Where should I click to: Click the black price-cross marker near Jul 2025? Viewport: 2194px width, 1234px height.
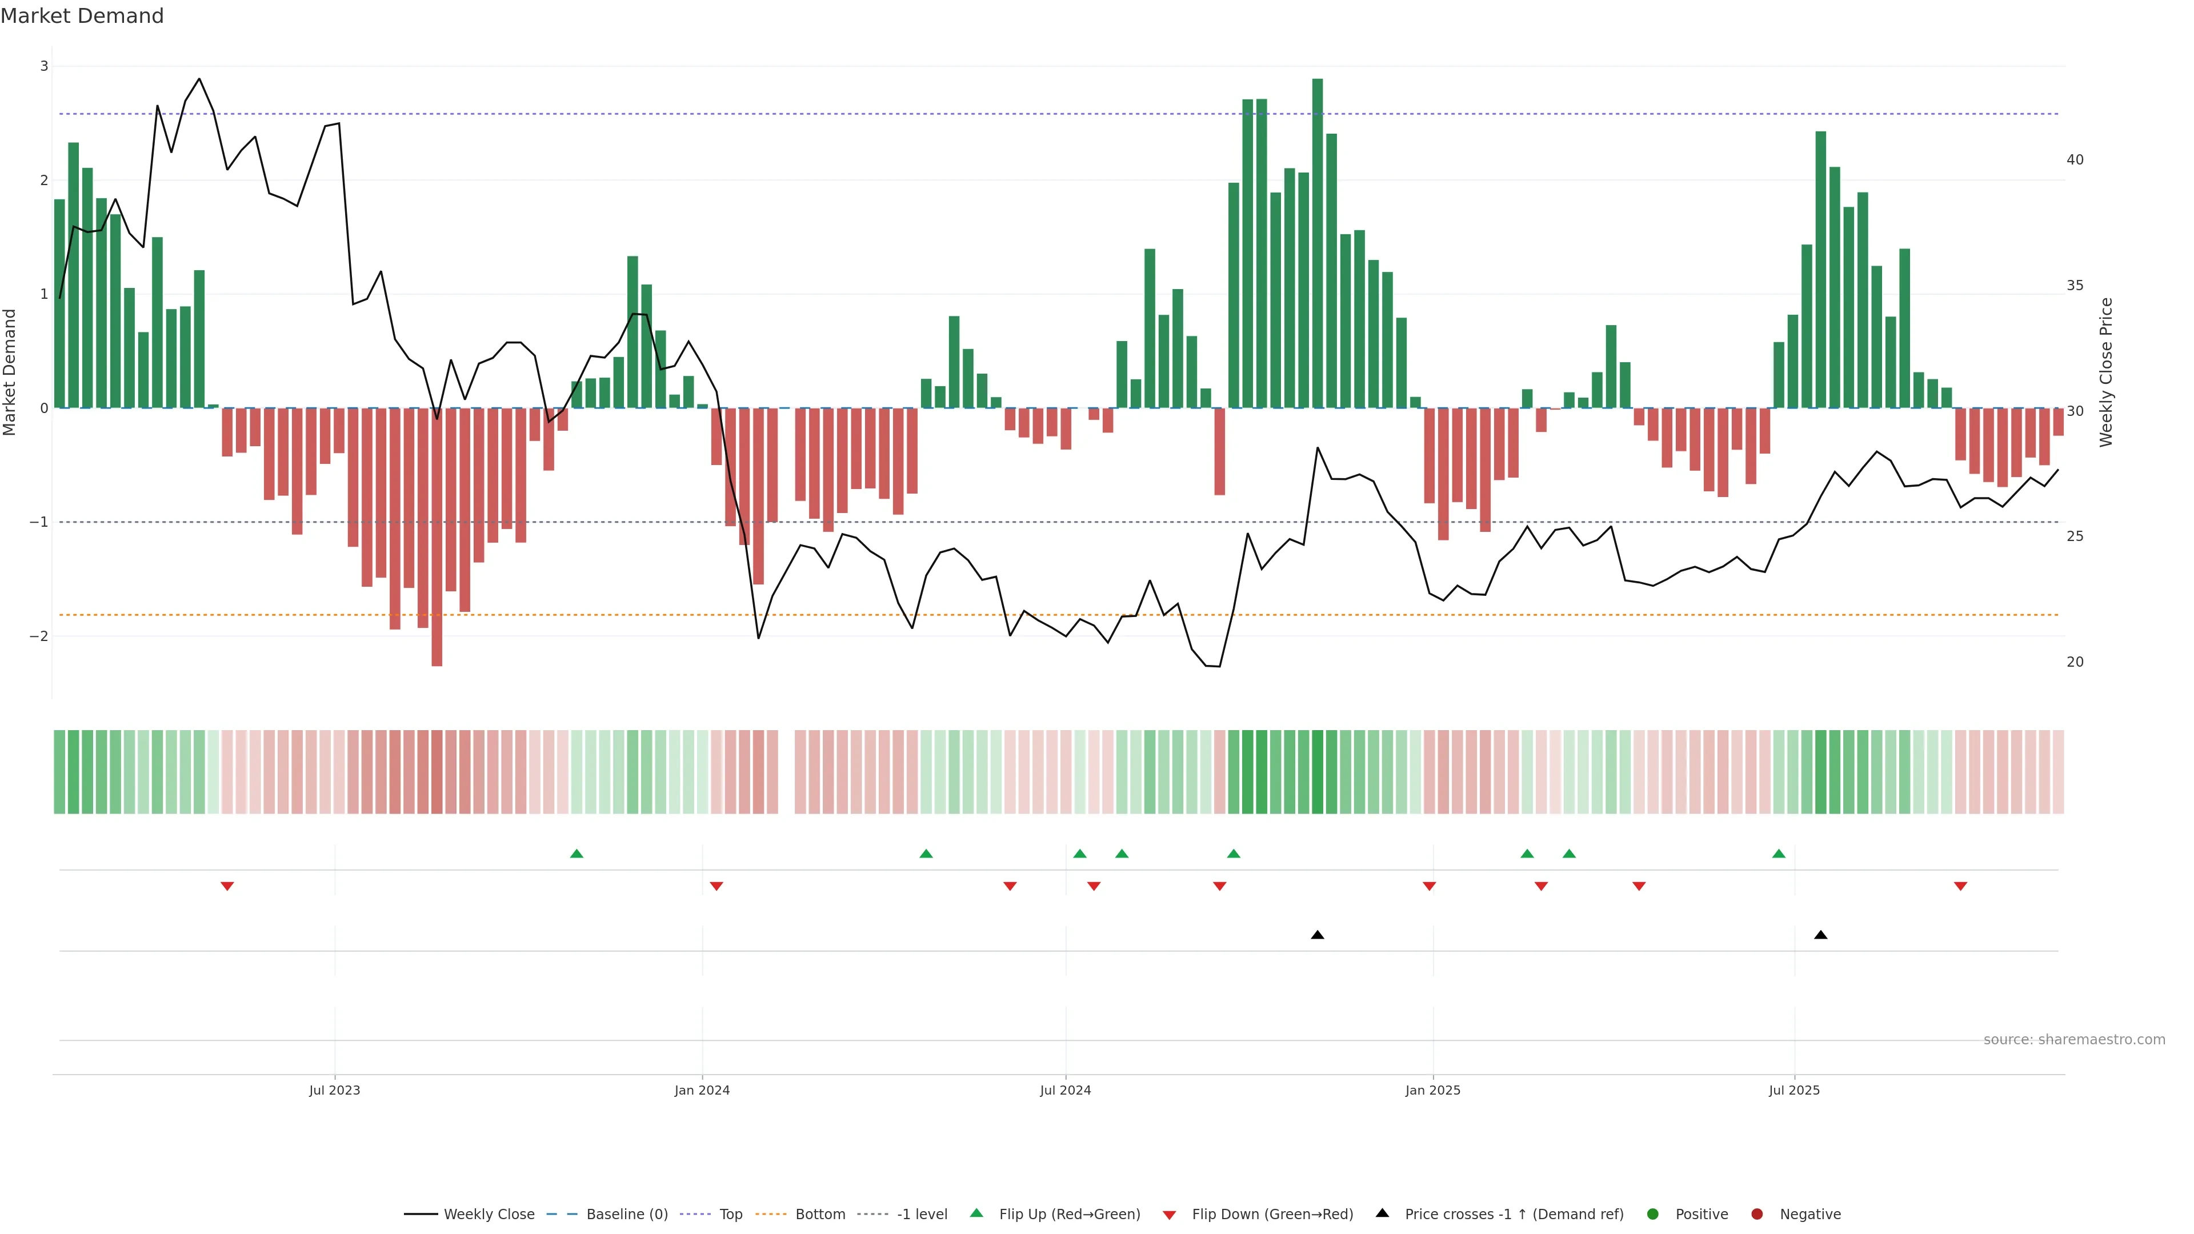coord(1820,935)
